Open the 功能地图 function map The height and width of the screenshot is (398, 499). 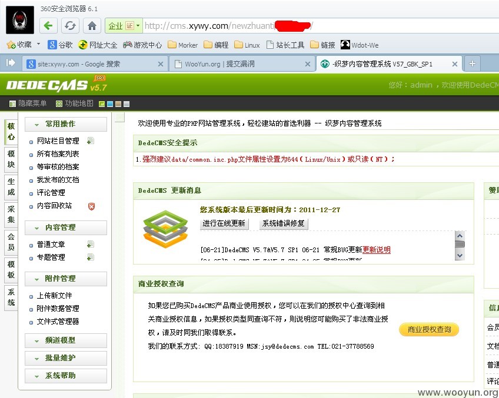[75, 103]
